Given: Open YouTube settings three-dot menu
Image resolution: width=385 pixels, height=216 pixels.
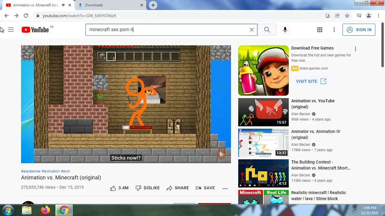Looking at the screenshot, I should click(x=334, y=30).
